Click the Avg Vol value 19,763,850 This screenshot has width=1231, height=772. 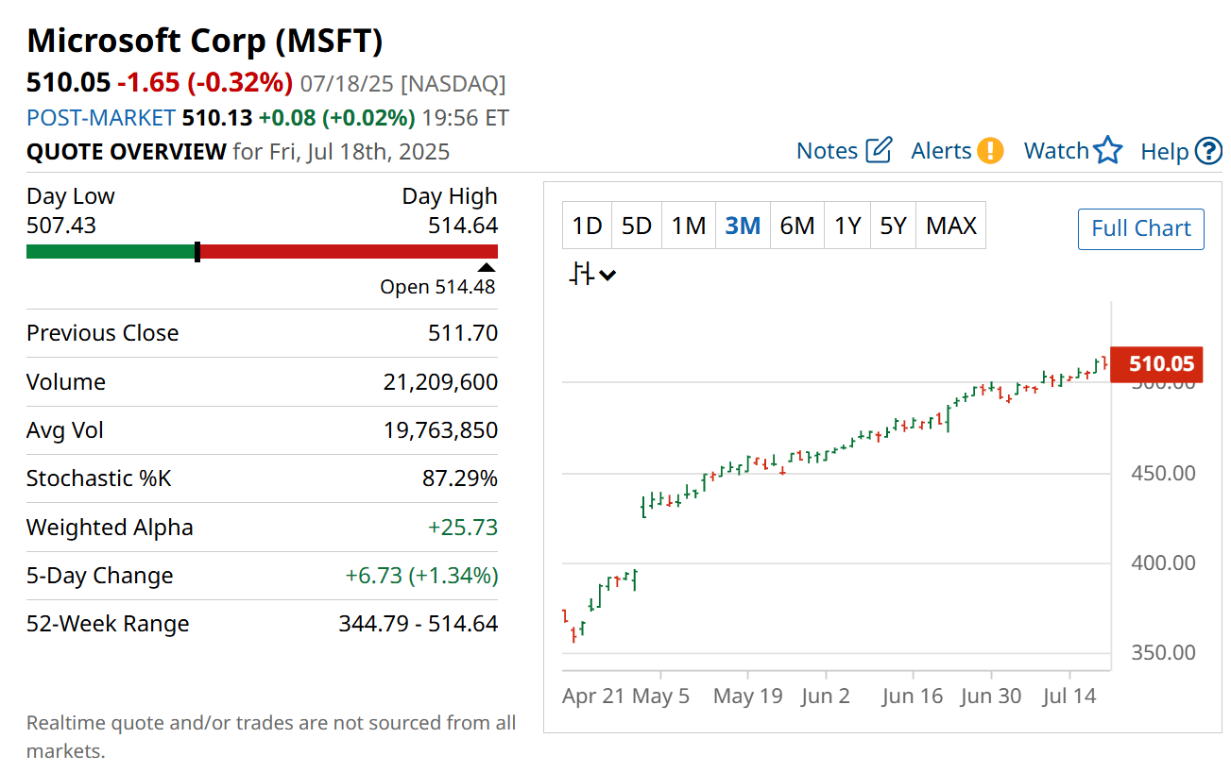pyautogui.click(x=440, y=430)
